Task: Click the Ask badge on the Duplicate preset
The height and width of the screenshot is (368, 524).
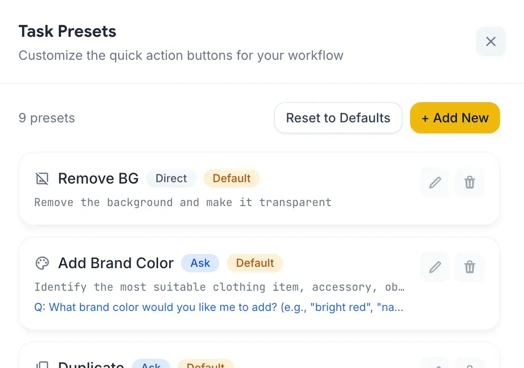Action: pos(151,365)
